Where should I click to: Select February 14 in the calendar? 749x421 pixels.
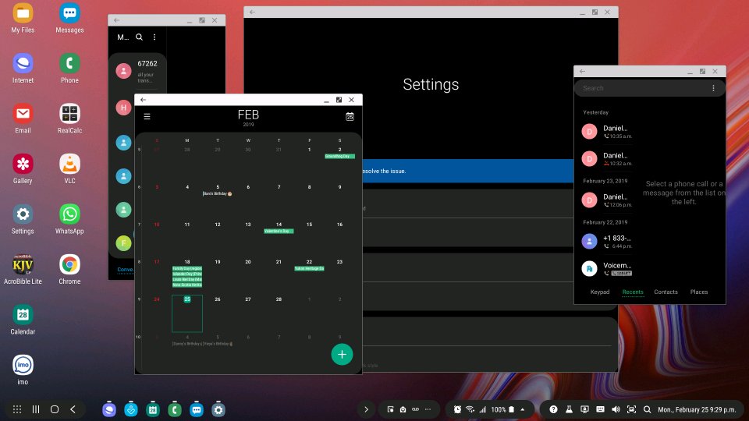point(279,225)
